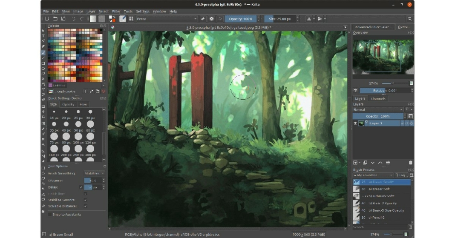Open the Settings menu

point(142,11)
